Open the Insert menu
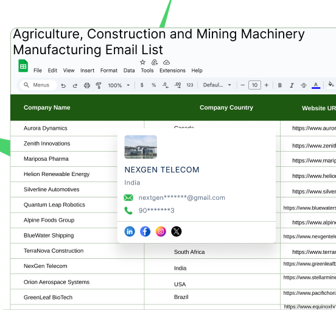 click(88, 71)
